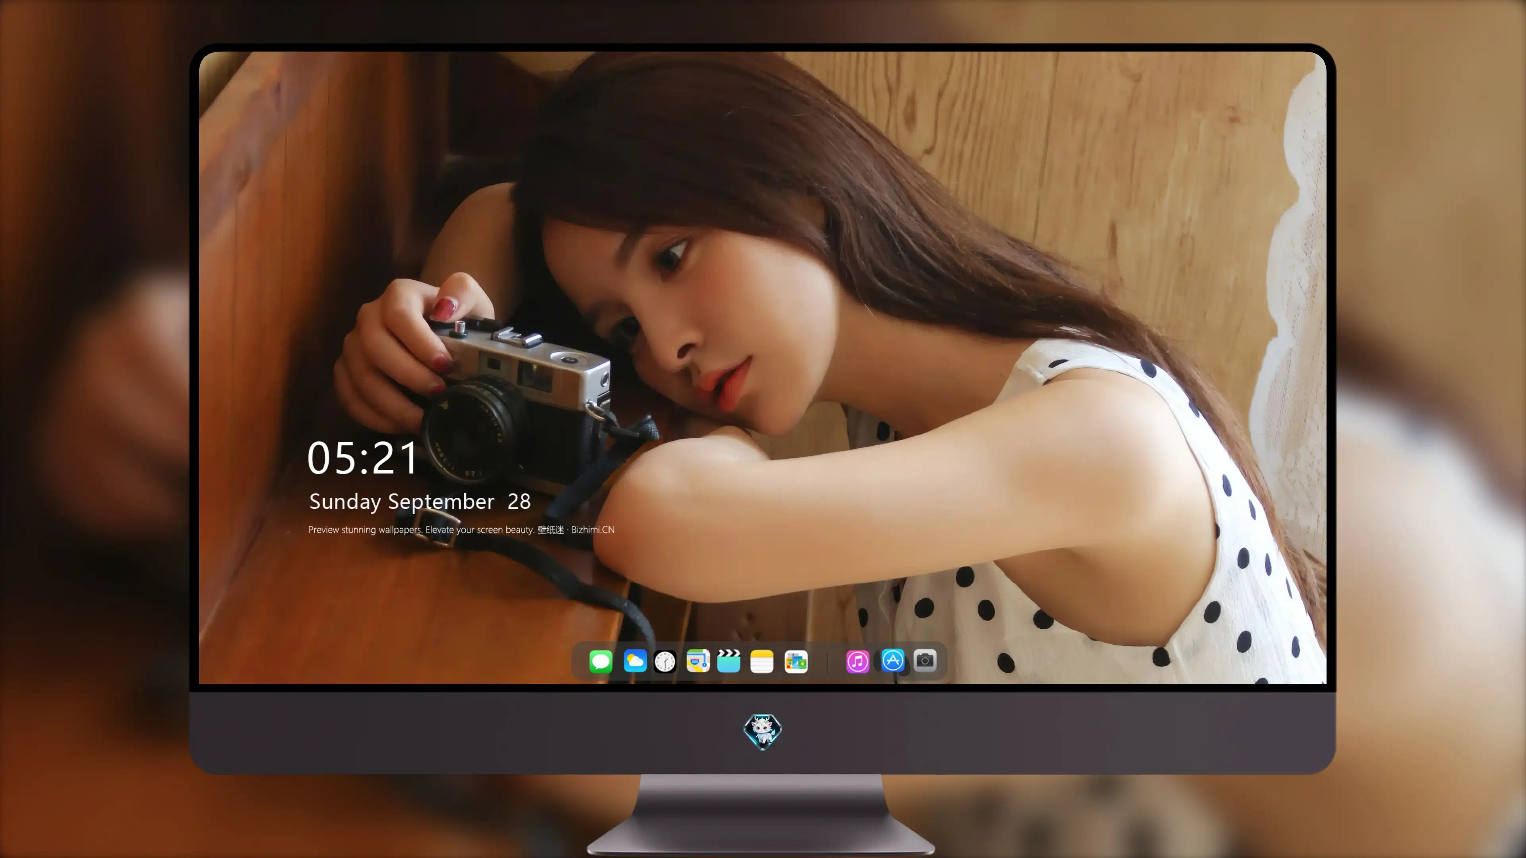The width and height of the screenshot is (1526, 858).
Task: Open the Videos clapperboard app icon
Action: coord(729,661)
